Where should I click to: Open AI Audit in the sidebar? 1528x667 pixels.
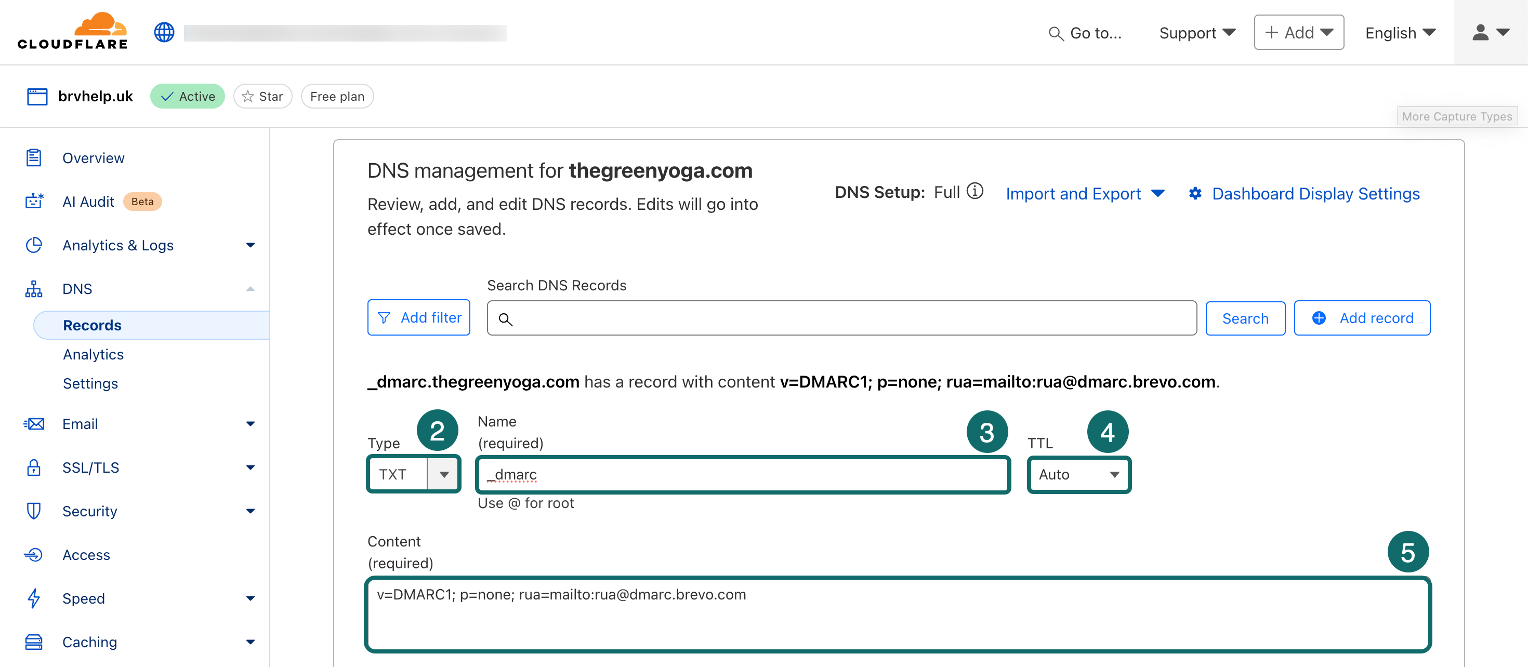(88, 202)
